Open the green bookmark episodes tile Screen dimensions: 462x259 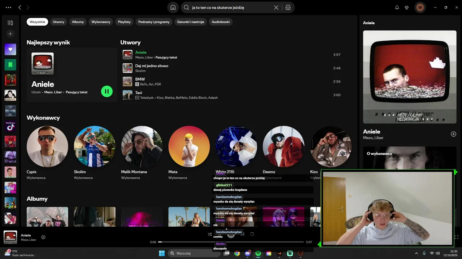(x=10, y=65)
